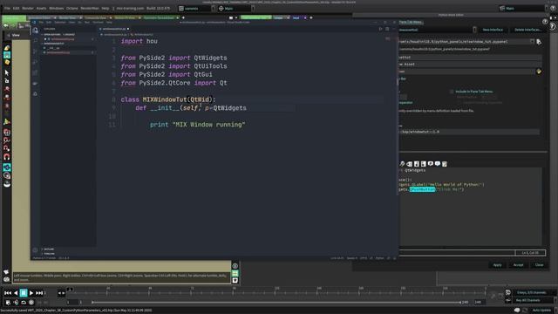
Task: Open the Help menu in Houdini
Action: tap(105, 8)
